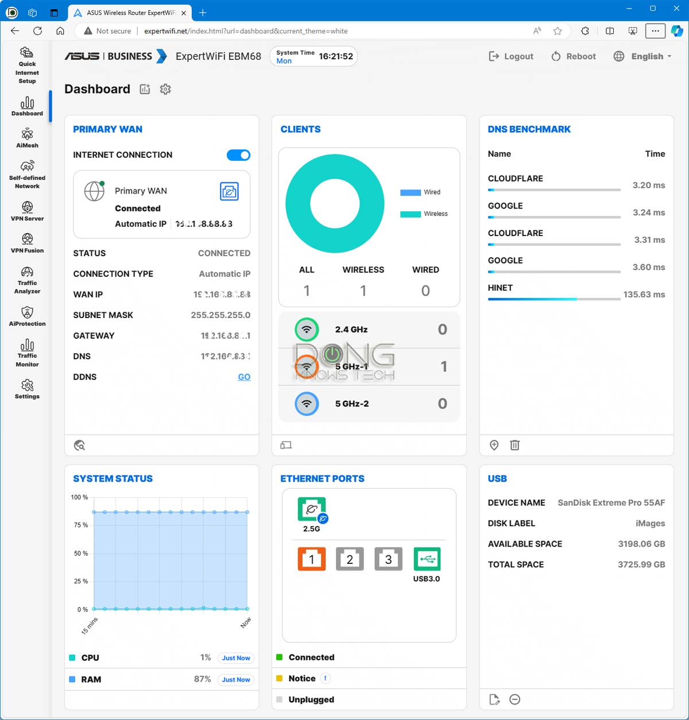689x720 pixels.
Task: Open the browser split screen icon
Action: [x=610, y=31]
